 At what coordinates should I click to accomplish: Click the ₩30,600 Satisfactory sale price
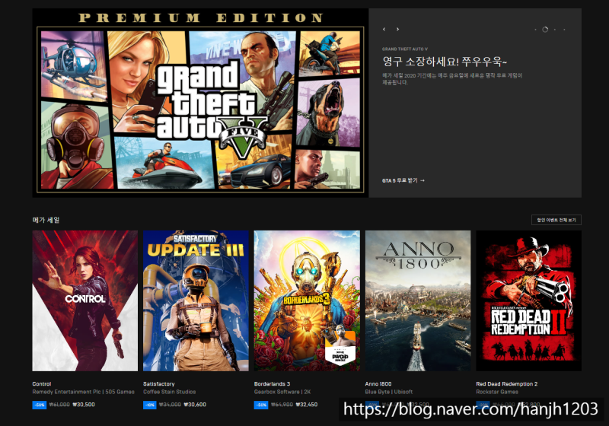click(195, 404)
